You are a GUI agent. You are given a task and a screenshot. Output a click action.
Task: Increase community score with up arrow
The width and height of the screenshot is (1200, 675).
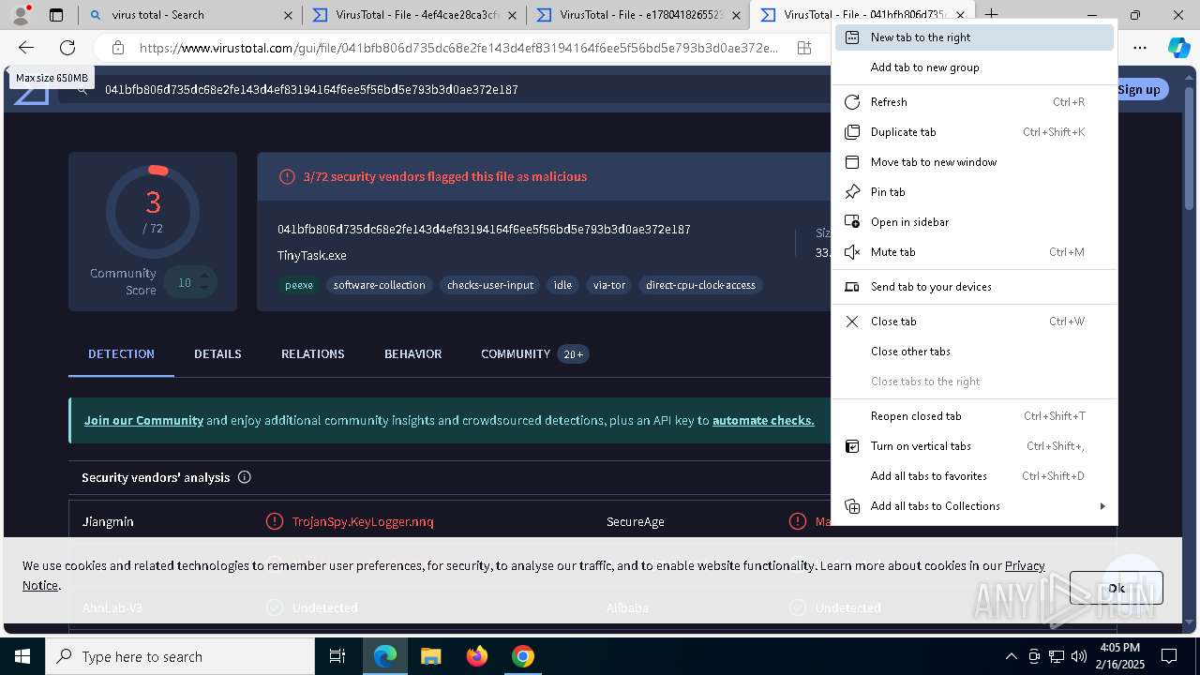[x=203, y=276]
